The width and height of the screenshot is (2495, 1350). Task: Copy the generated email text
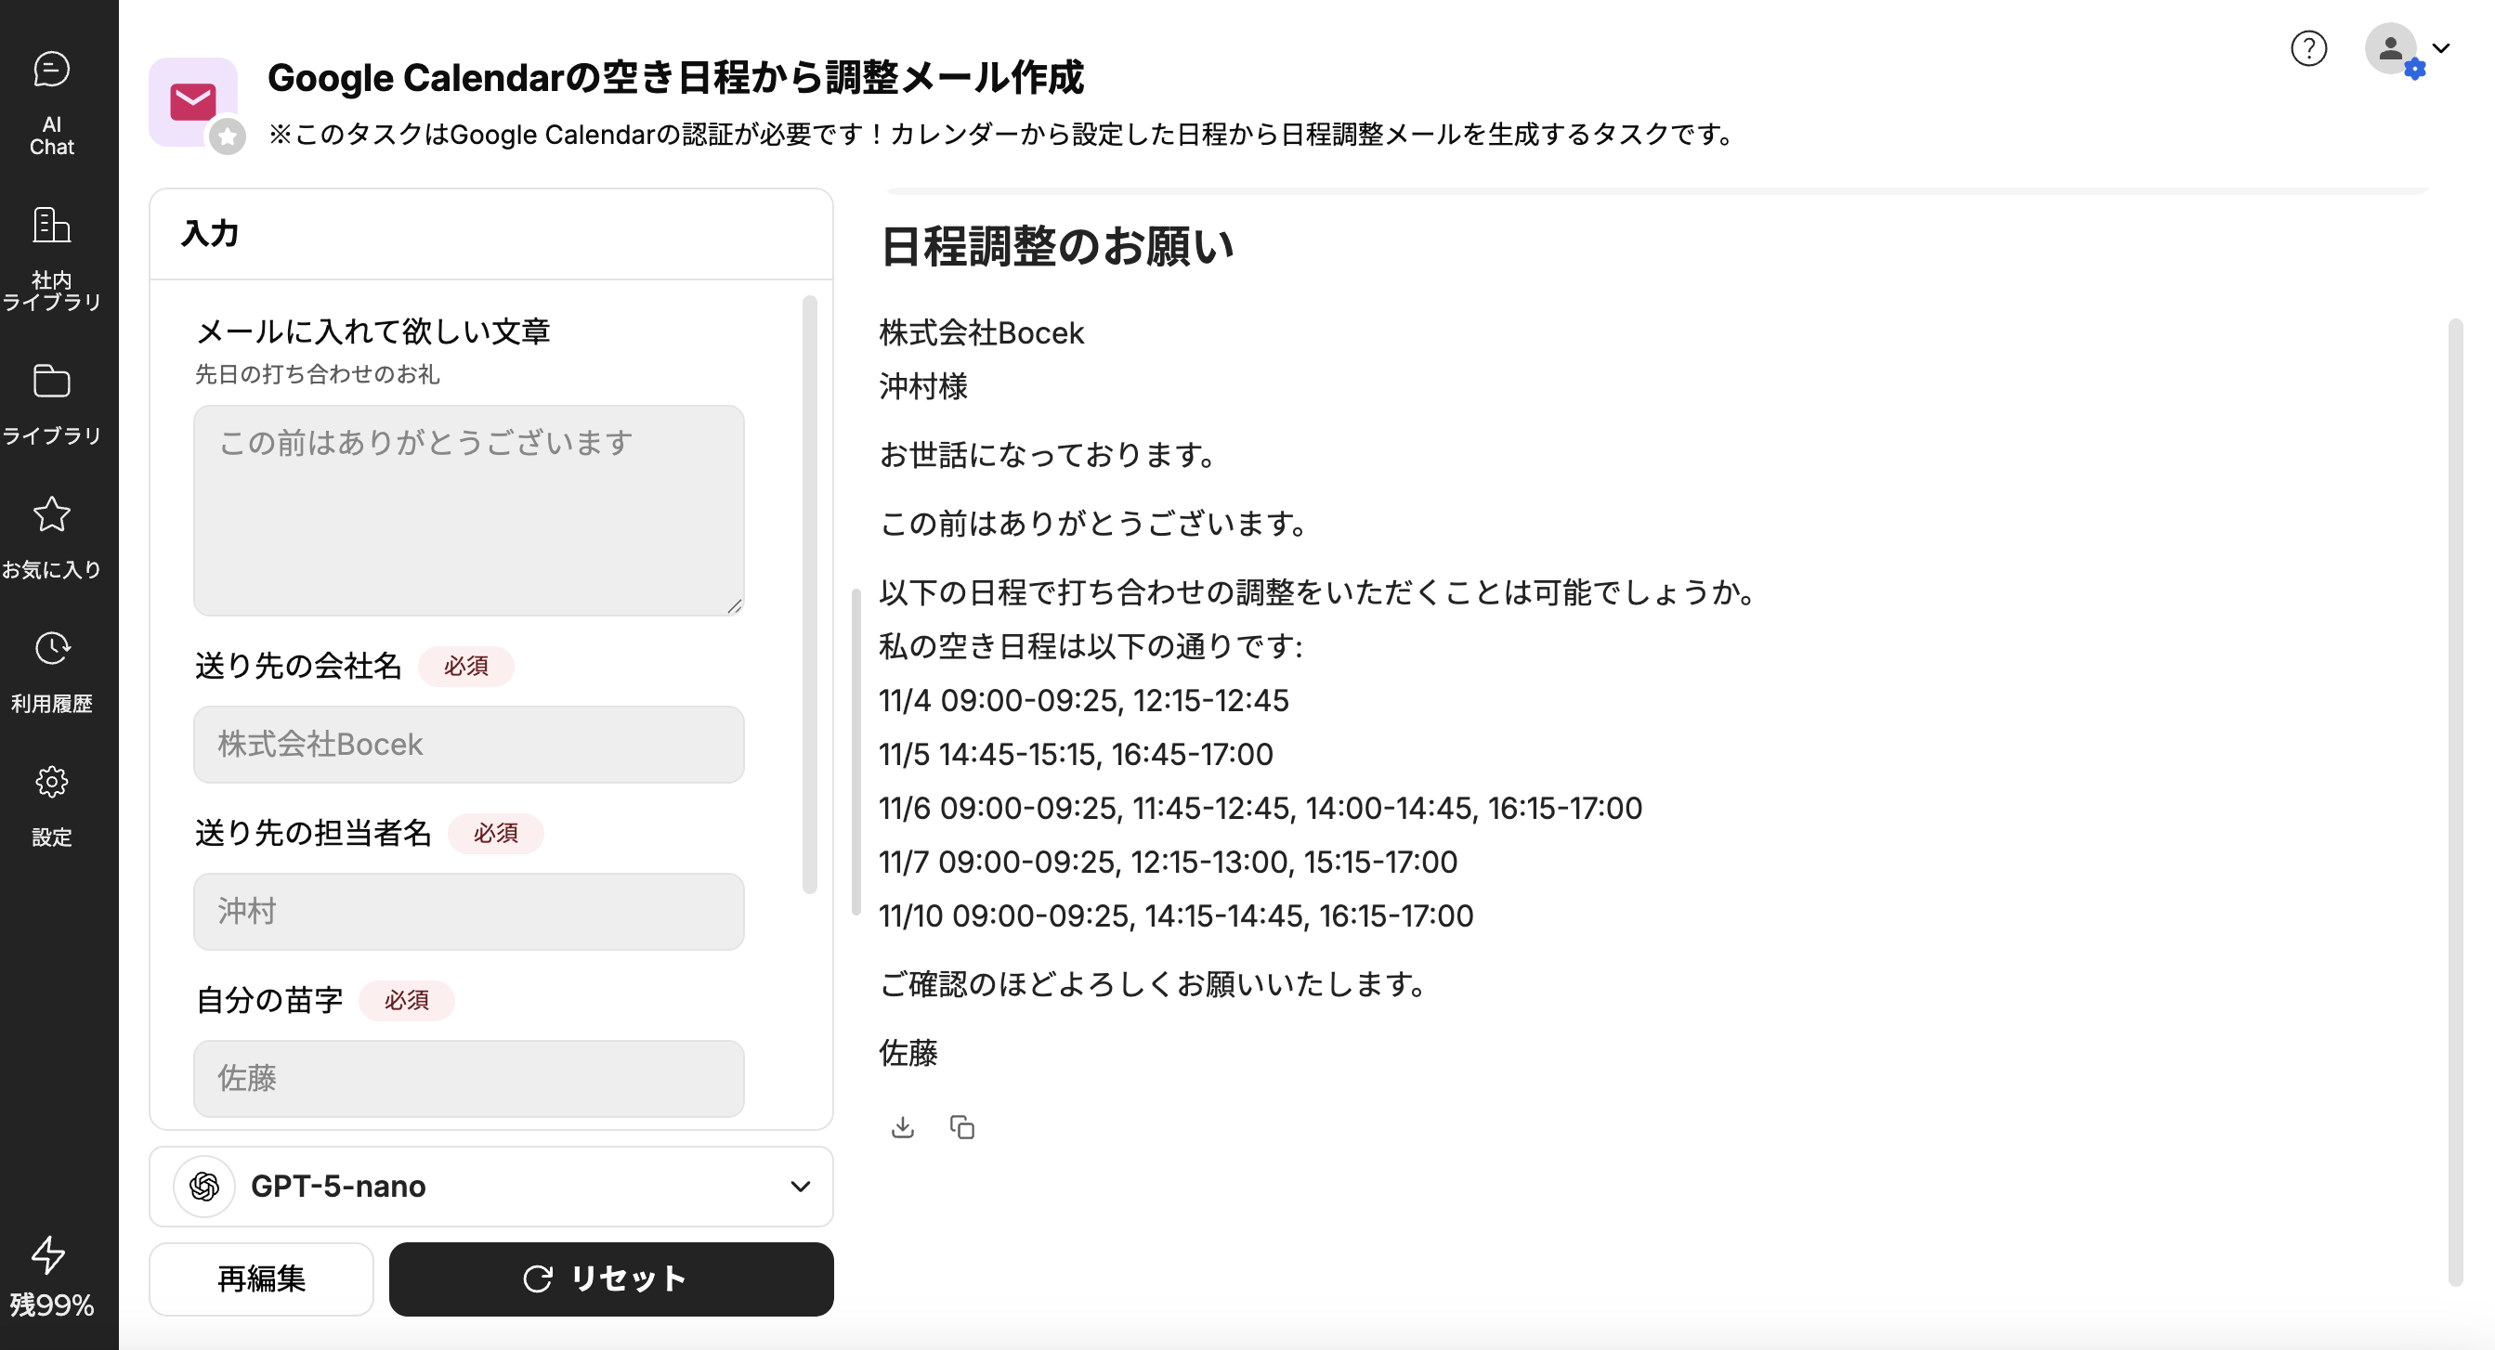coord(961,1127)
